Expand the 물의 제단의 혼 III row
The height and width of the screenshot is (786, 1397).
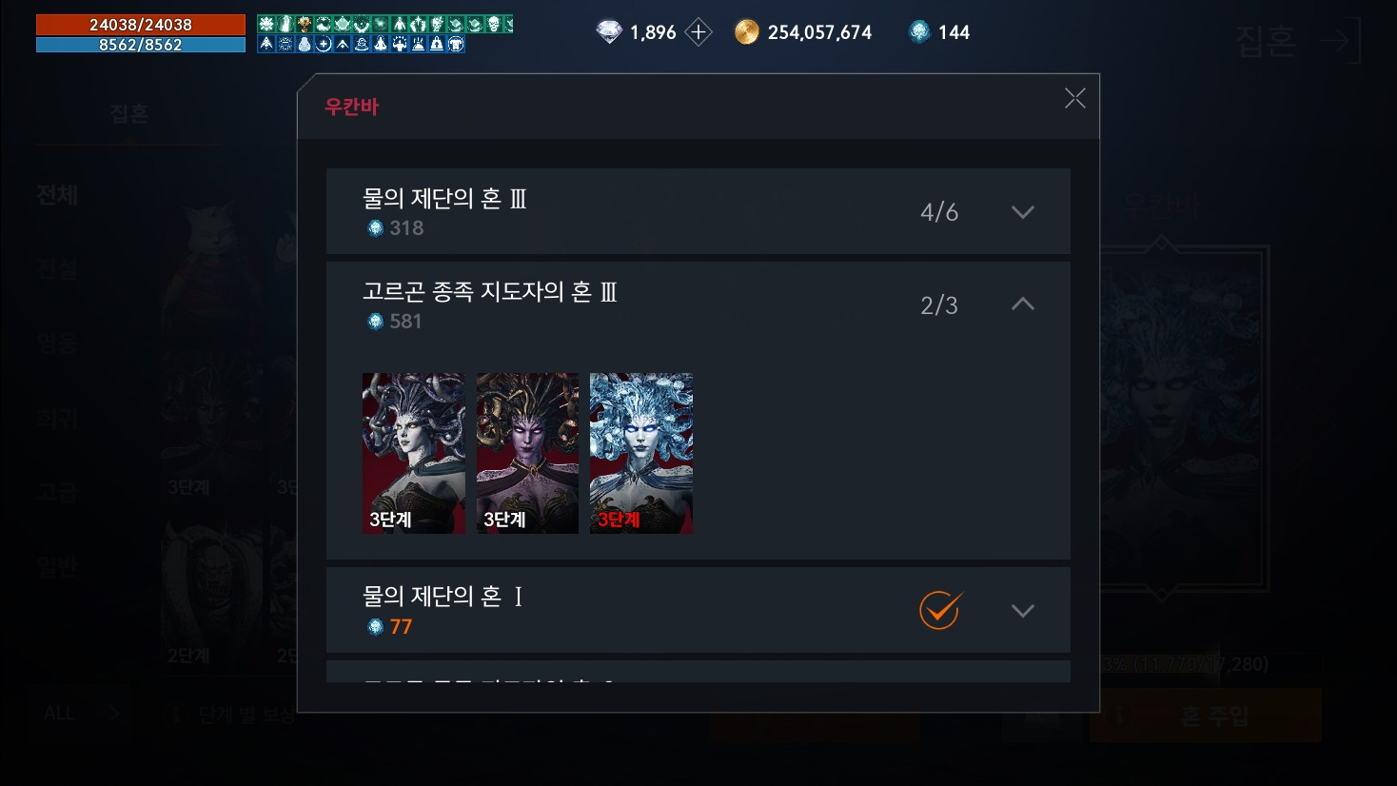click(x=1022, y=212)
